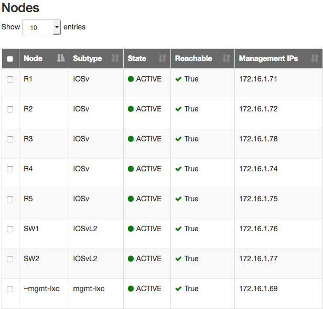
Task: Sort by Reachable column arrows
Action: [227, 58]
